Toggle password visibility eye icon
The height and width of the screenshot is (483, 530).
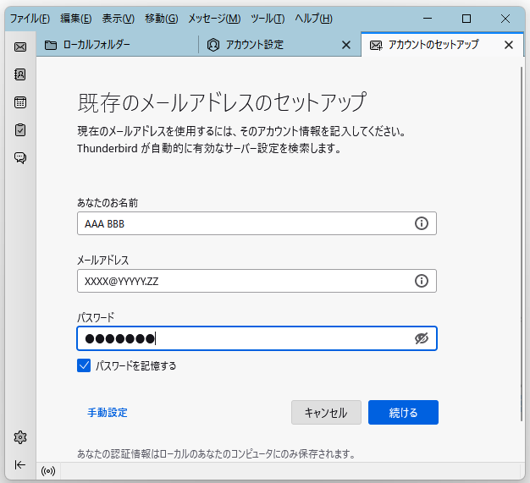[x=421, y=338]
